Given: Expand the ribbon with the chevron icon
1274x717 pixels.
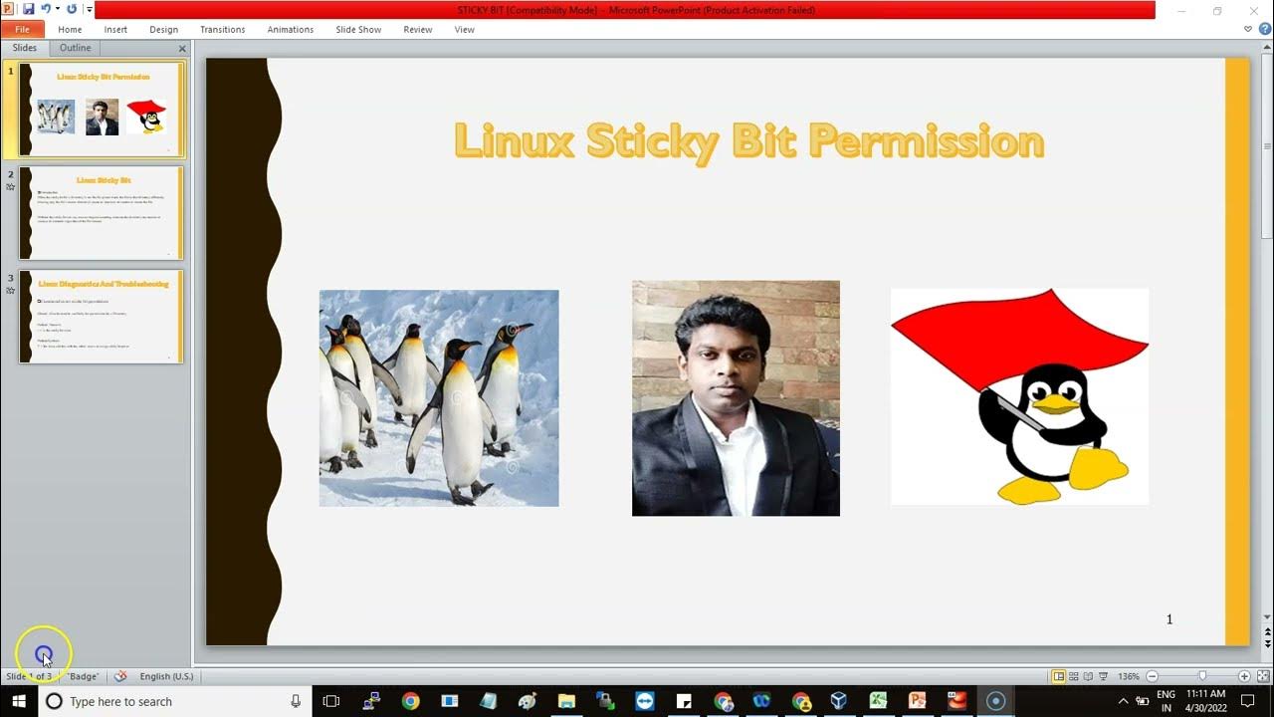Looking at the screenshot, I should click(1248, 30).
